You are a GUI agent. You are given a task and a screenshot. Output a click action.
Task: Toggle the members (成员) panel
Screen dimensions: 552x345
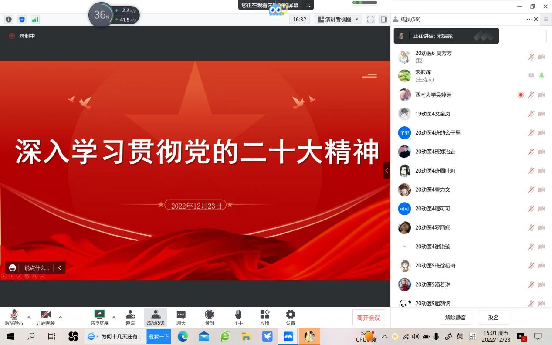tap(156, 315)
